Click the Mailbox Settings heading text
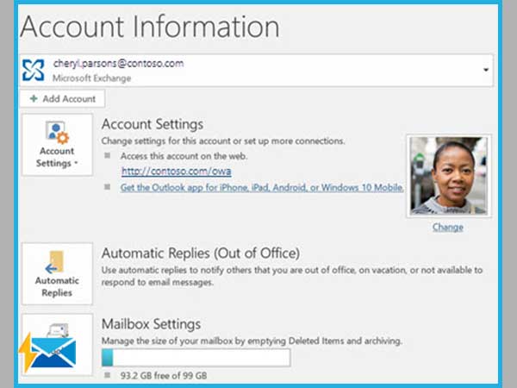This screenshot has height=388, width=517. 151,324
